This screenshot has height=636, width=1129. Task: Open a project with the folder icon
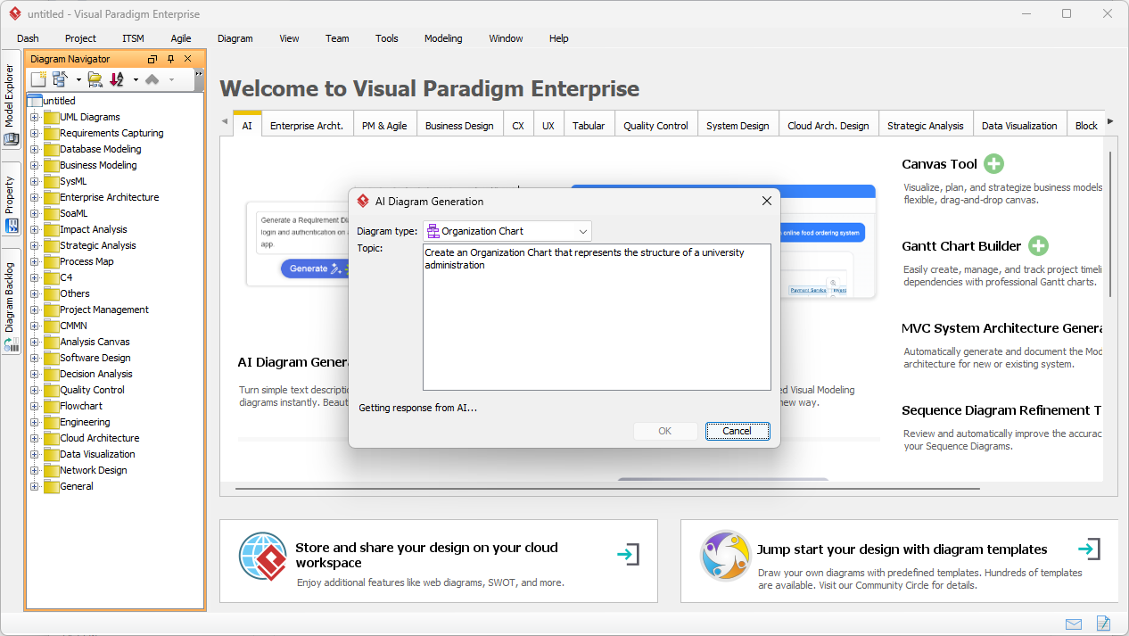click(95, 79)
